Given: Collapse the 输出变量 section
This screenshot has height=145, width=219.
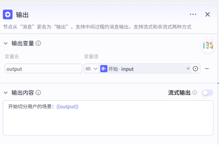Looking at the screenshot, I should tap(6, 43).
